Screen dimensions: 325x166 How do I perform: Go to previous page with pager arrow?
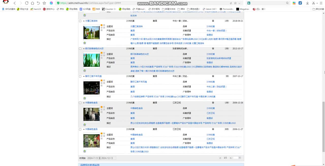coord(220,158)
